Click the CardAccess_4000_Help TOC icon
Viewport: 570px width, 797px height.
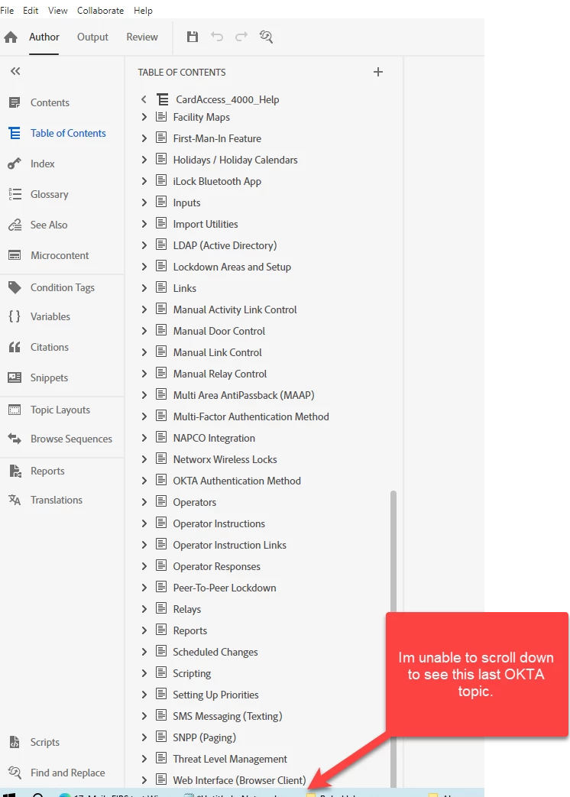click(x=162, y=99)
